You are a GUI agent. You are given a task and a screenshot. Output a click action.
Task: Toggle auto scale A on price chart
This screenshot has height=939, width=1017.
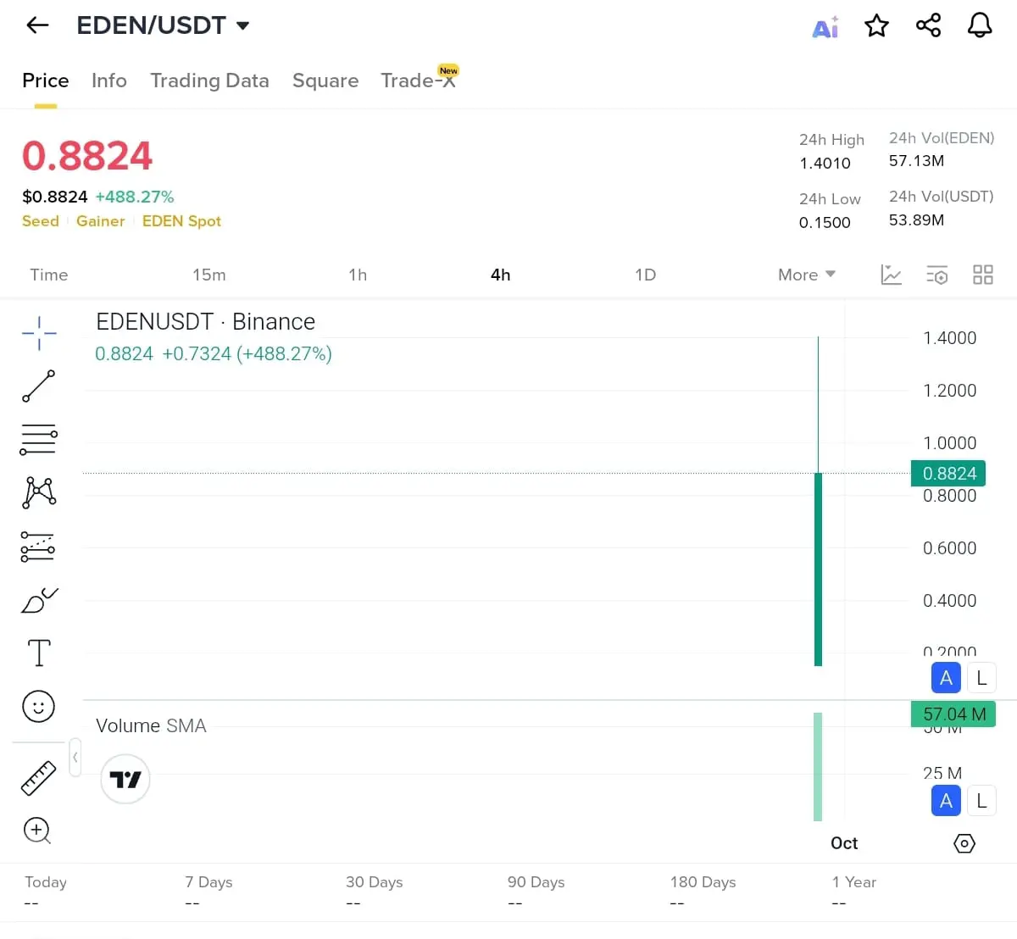tap(946, 678)
